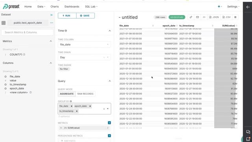The height and width of the screenshot is (142, 252).
Task: Click the to_timestamp column item
Action: click(18, 84)
